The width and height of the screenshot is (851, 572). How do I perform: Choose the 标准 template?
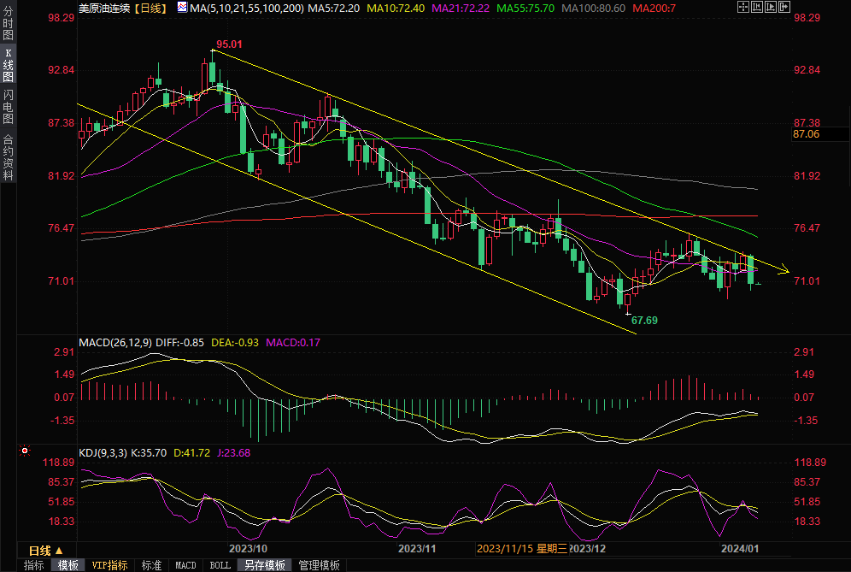[x=151, y=565]
